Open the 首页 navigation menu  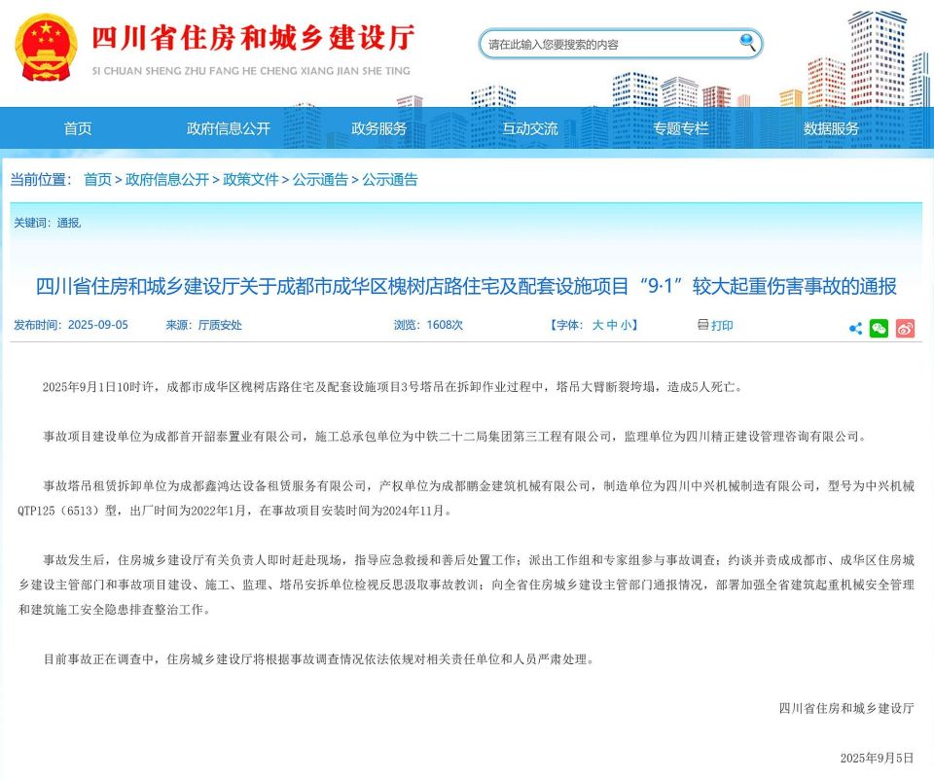tap(77, 127)
